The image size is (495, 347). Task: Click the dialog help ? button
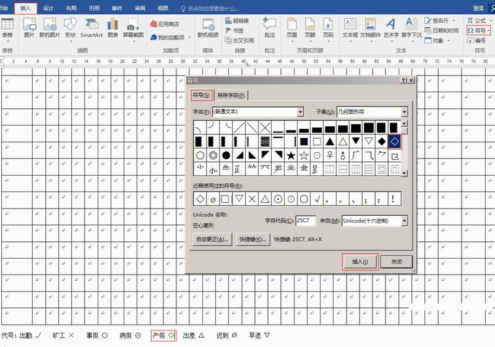[x=403, y=80]
